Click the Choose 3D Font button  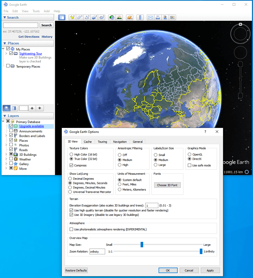(x=167, y=185)
